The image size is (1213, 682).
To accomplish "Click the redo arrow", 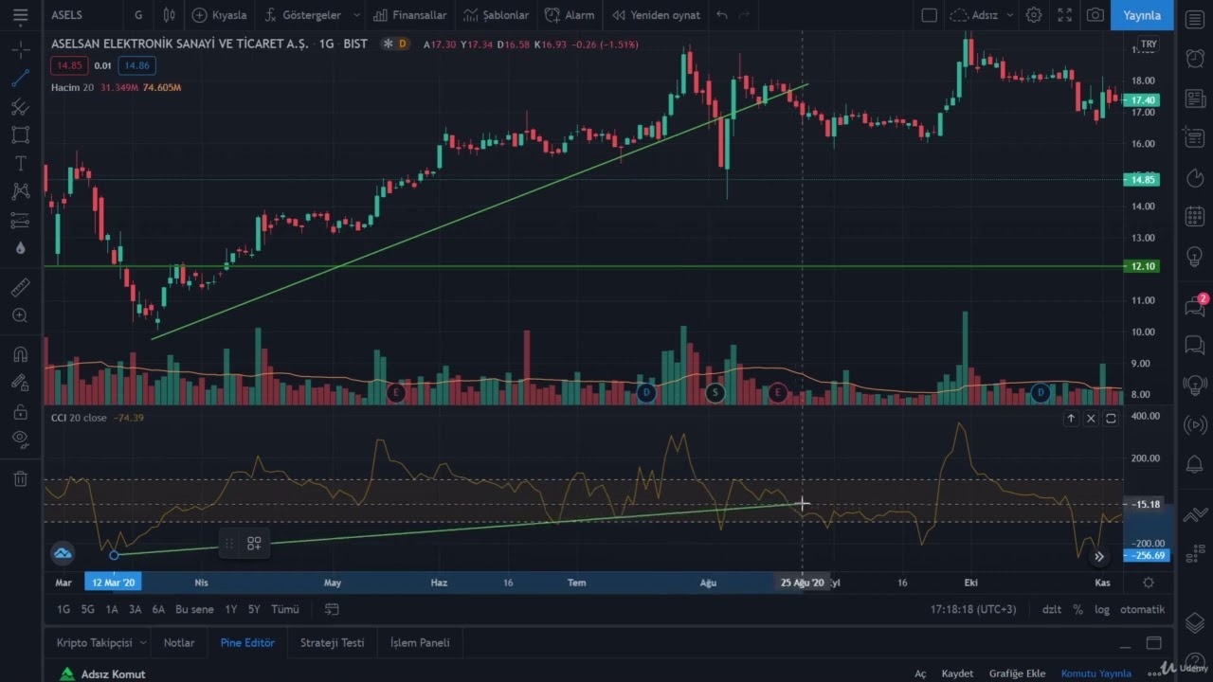I will click(745, 15).
